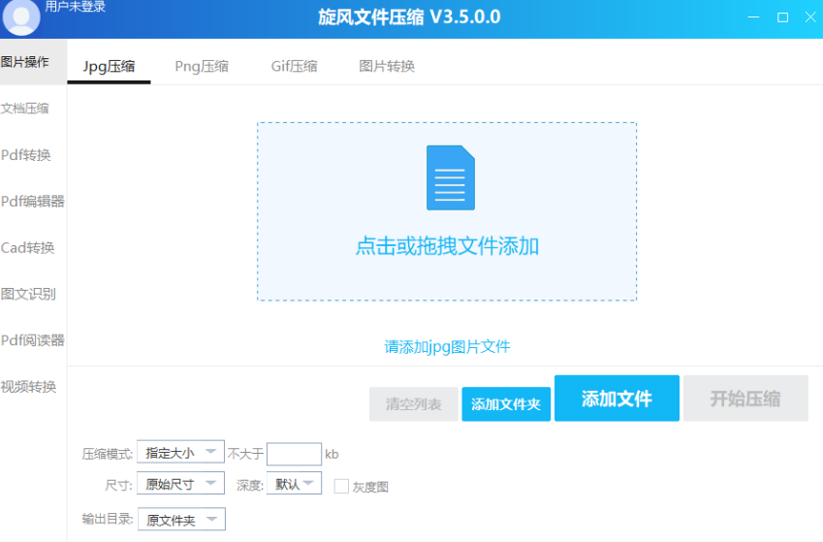The width and height of the screenshot is (823, 542).
Task: Click the 不大于 kb size input field
Action: coord(294,454)
